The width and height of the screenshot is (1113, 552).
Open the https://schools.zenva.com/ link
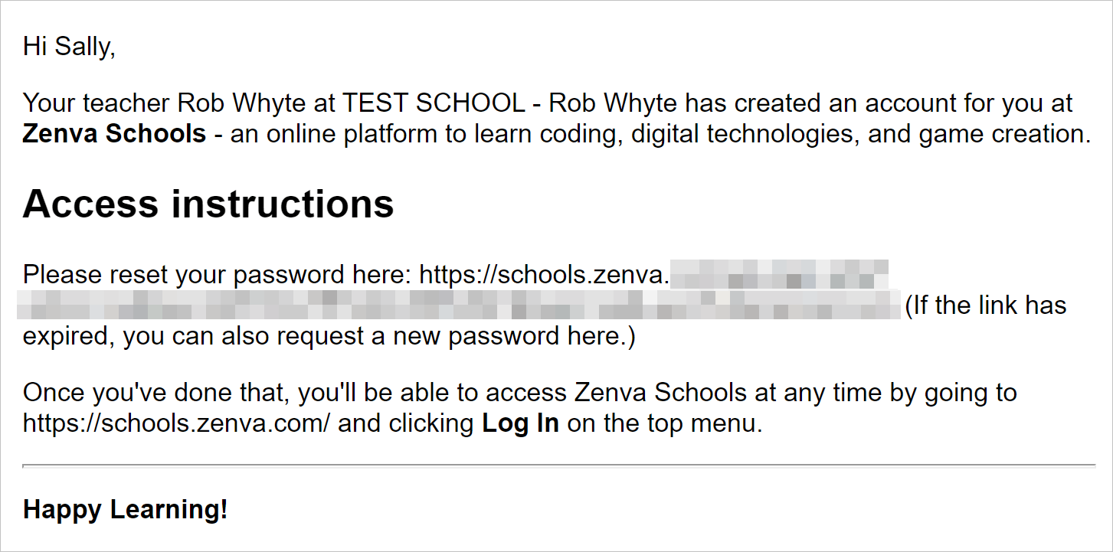(x=177, y=423)
